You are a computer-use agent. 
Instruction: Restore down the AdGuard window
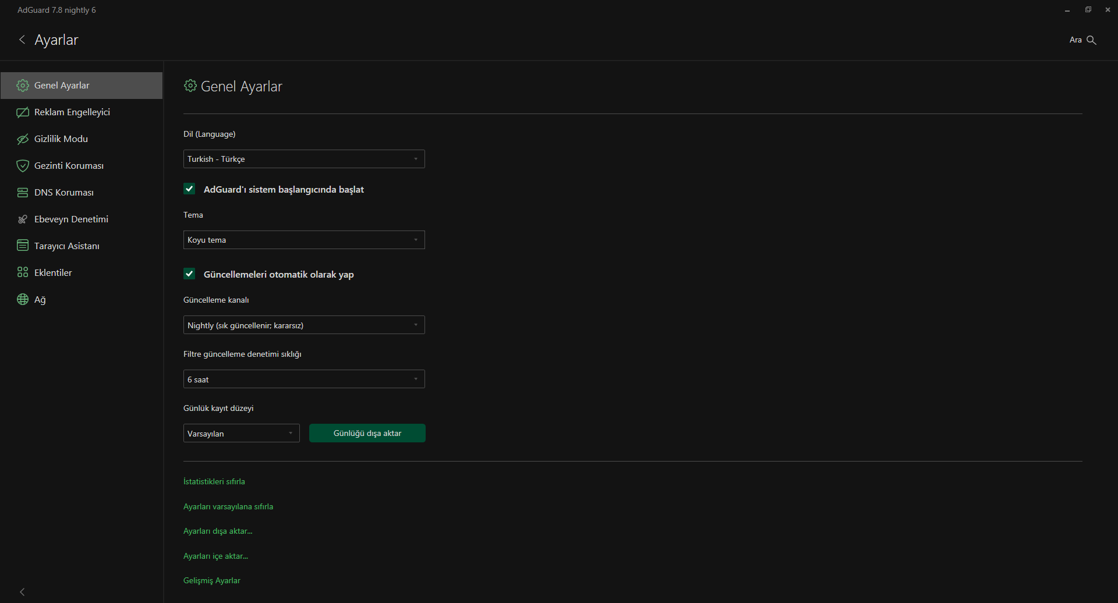coord(1088,10)
